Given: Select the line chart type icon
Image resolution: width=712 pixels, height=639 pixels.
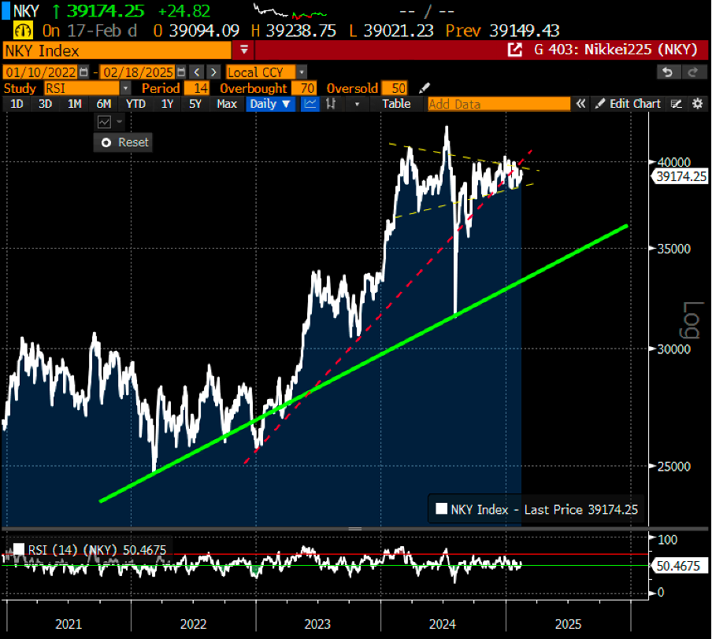Looking at the screenshot, I should [x=310, y=104].
